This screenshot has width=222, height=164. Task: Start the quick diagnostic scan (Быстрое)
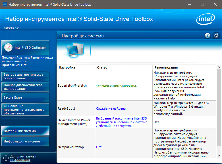25,76
